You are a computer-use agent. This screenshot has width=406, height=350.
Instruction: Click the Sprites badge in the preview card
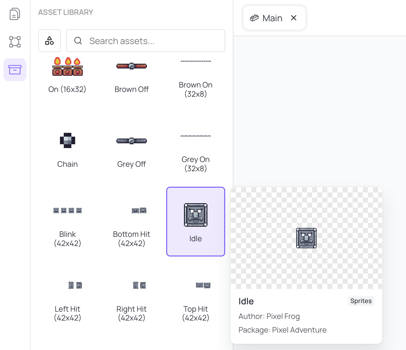point(361,301)
